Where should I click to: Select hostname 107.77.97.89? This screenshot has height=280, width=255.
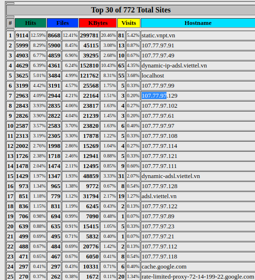(x=158, y=216)
